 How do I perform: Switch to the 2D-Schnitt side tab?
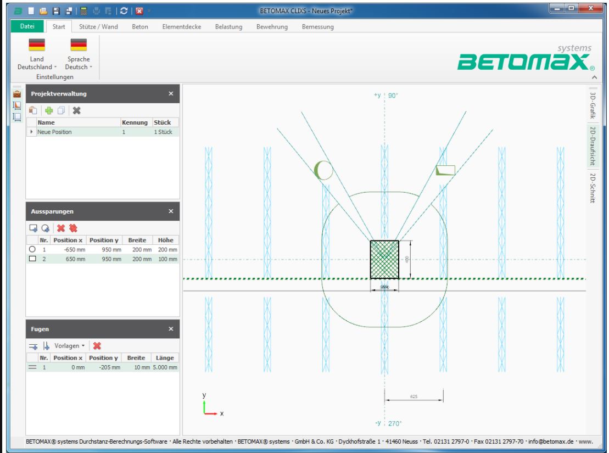tap(593, 188)
